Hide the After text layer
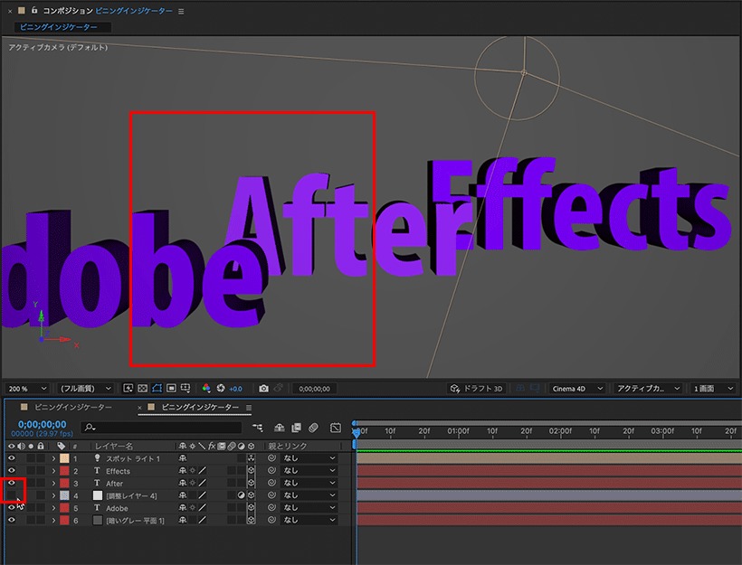 12,483
